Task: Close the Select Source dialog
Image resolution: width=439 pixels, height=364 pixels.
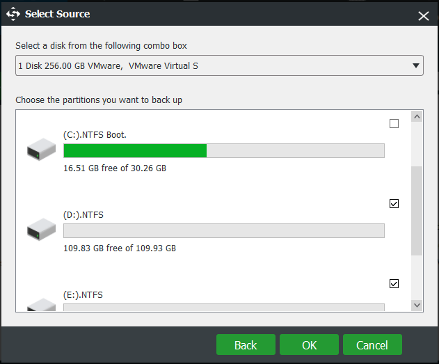Action: pos(423,16)
